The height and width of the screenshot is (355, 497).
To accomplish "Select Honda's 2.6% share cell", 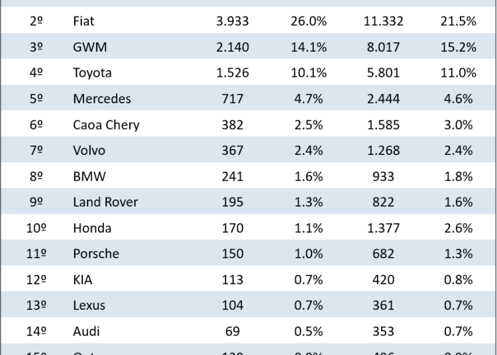I will point(458,228).
